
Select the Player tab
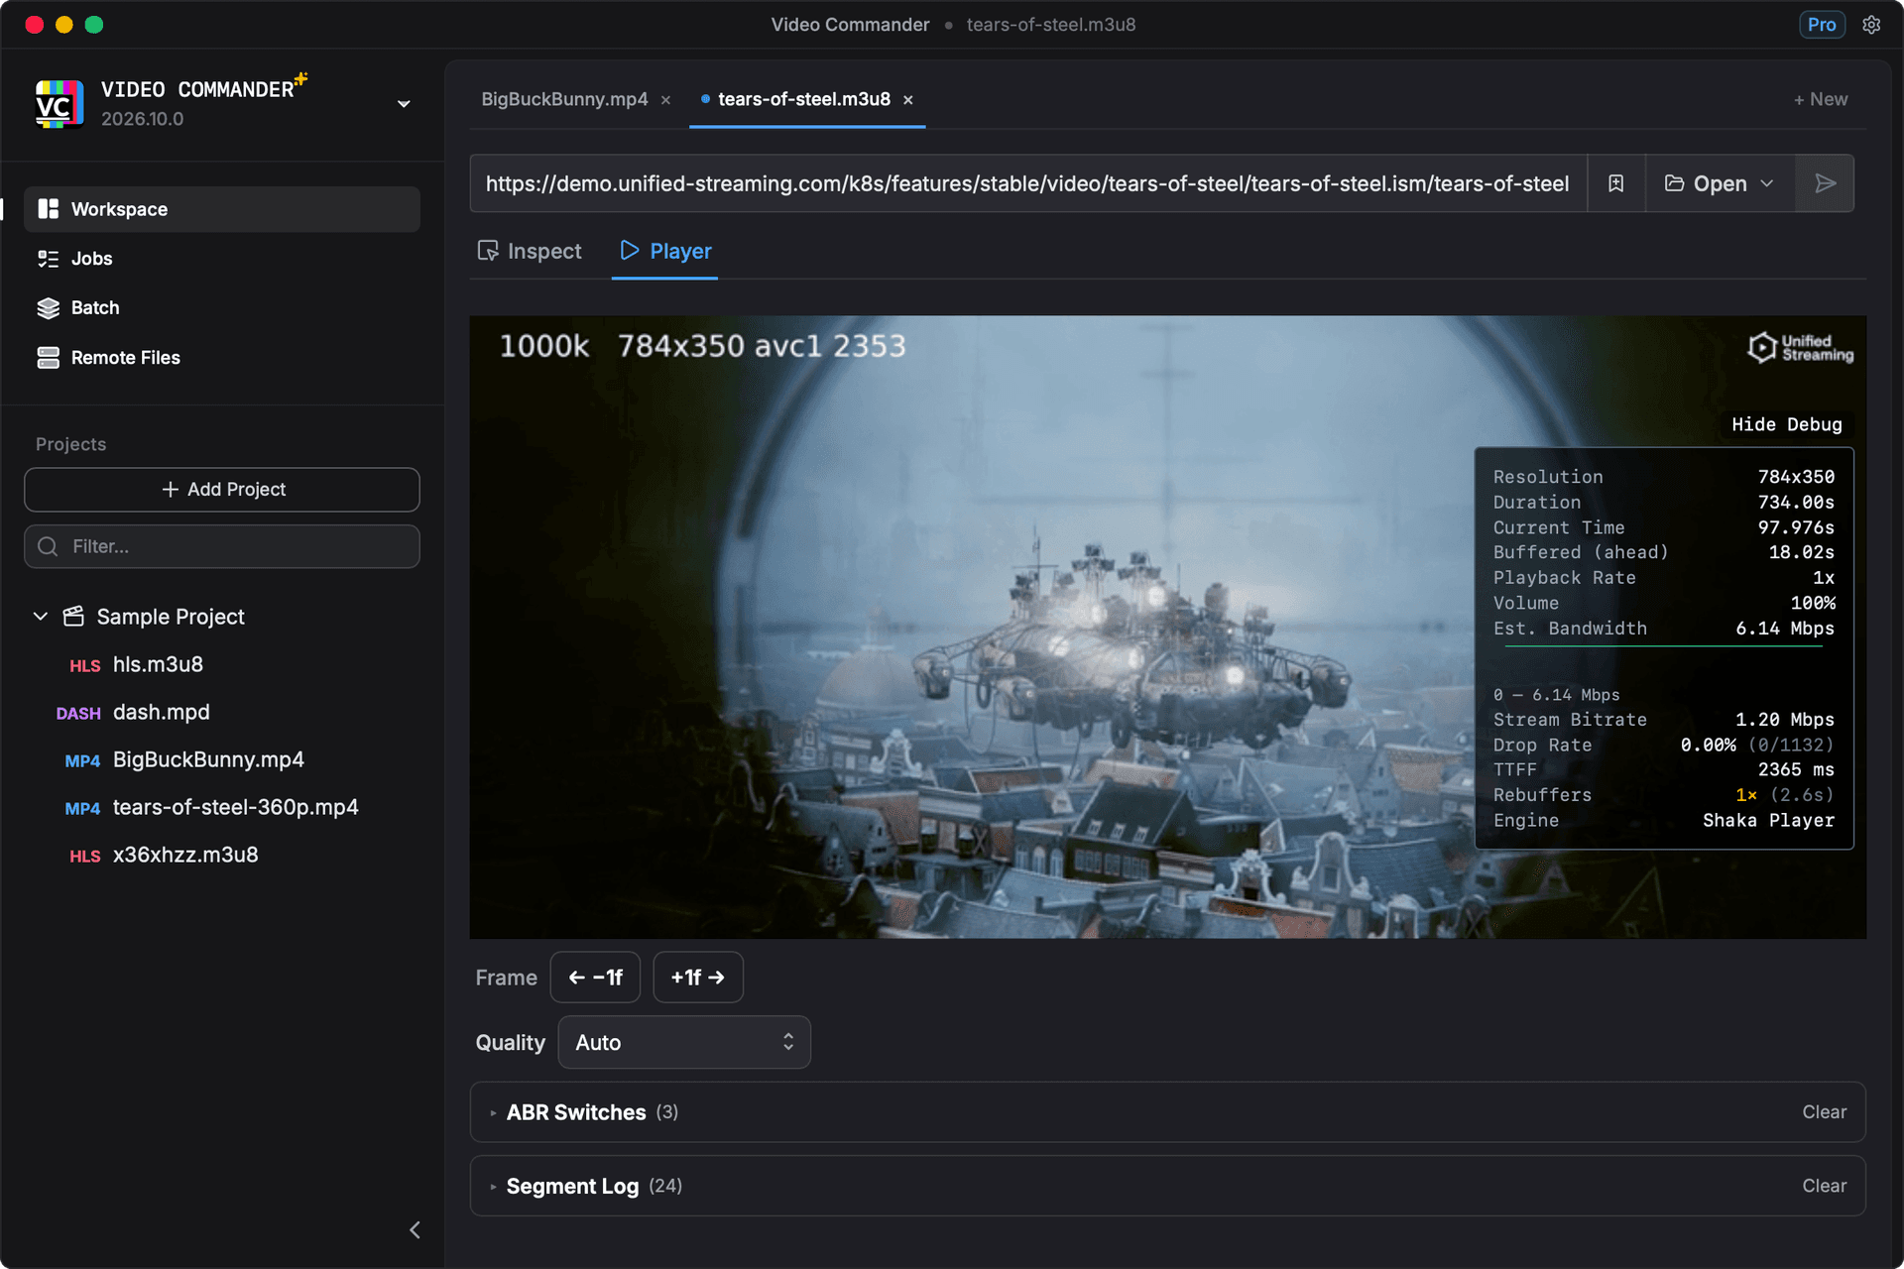665,251
